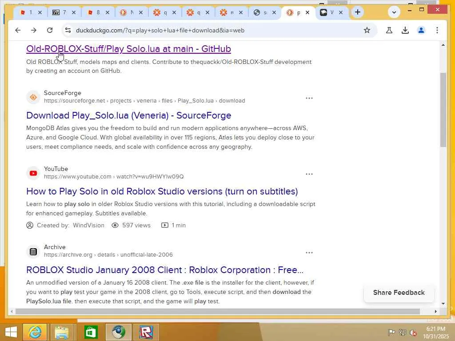Viewport: 455px width, 341px height.
Task: Close the globe icon tab
Action: 274,12
